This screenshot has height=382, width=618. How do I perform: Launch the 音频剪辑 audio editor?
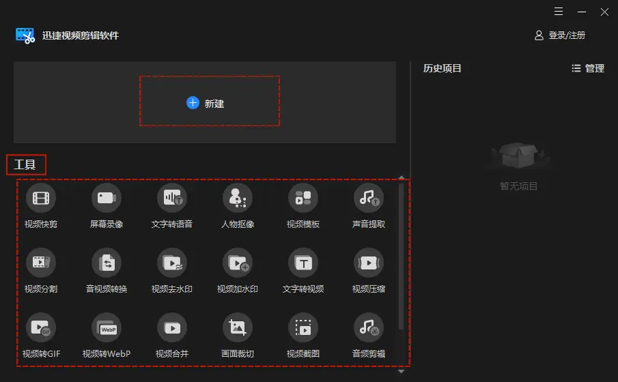point(369,336)
